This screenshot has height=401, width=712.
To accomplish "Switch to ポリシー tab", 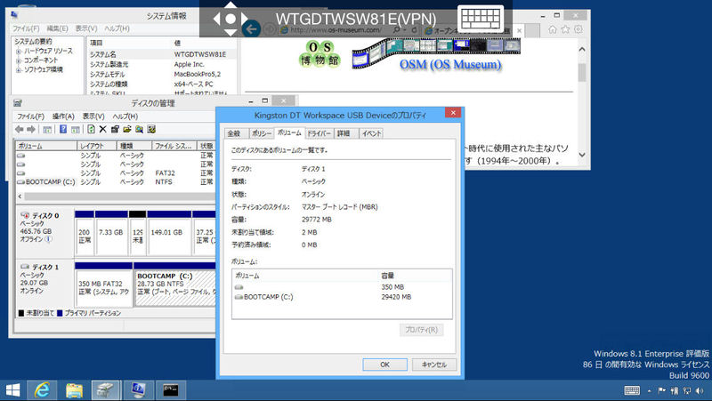I will click(x=262, y=133).
